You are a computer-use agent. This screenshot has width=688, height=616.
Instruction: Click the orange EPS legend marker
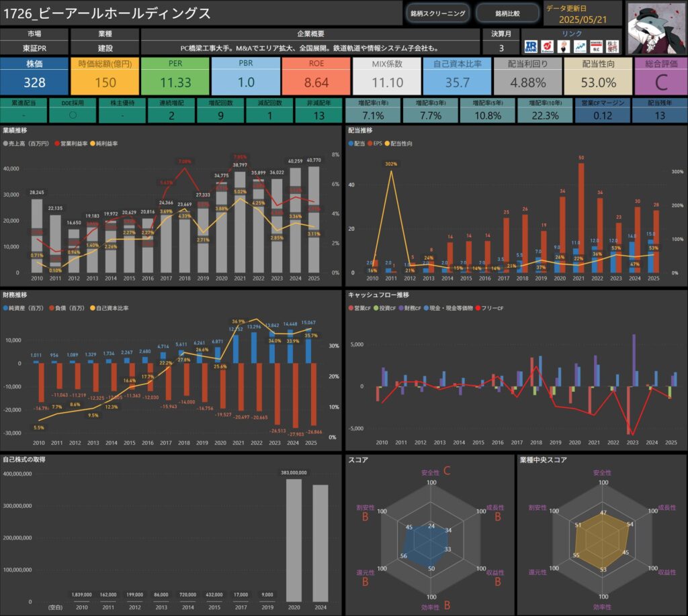(x=370, y=144)
